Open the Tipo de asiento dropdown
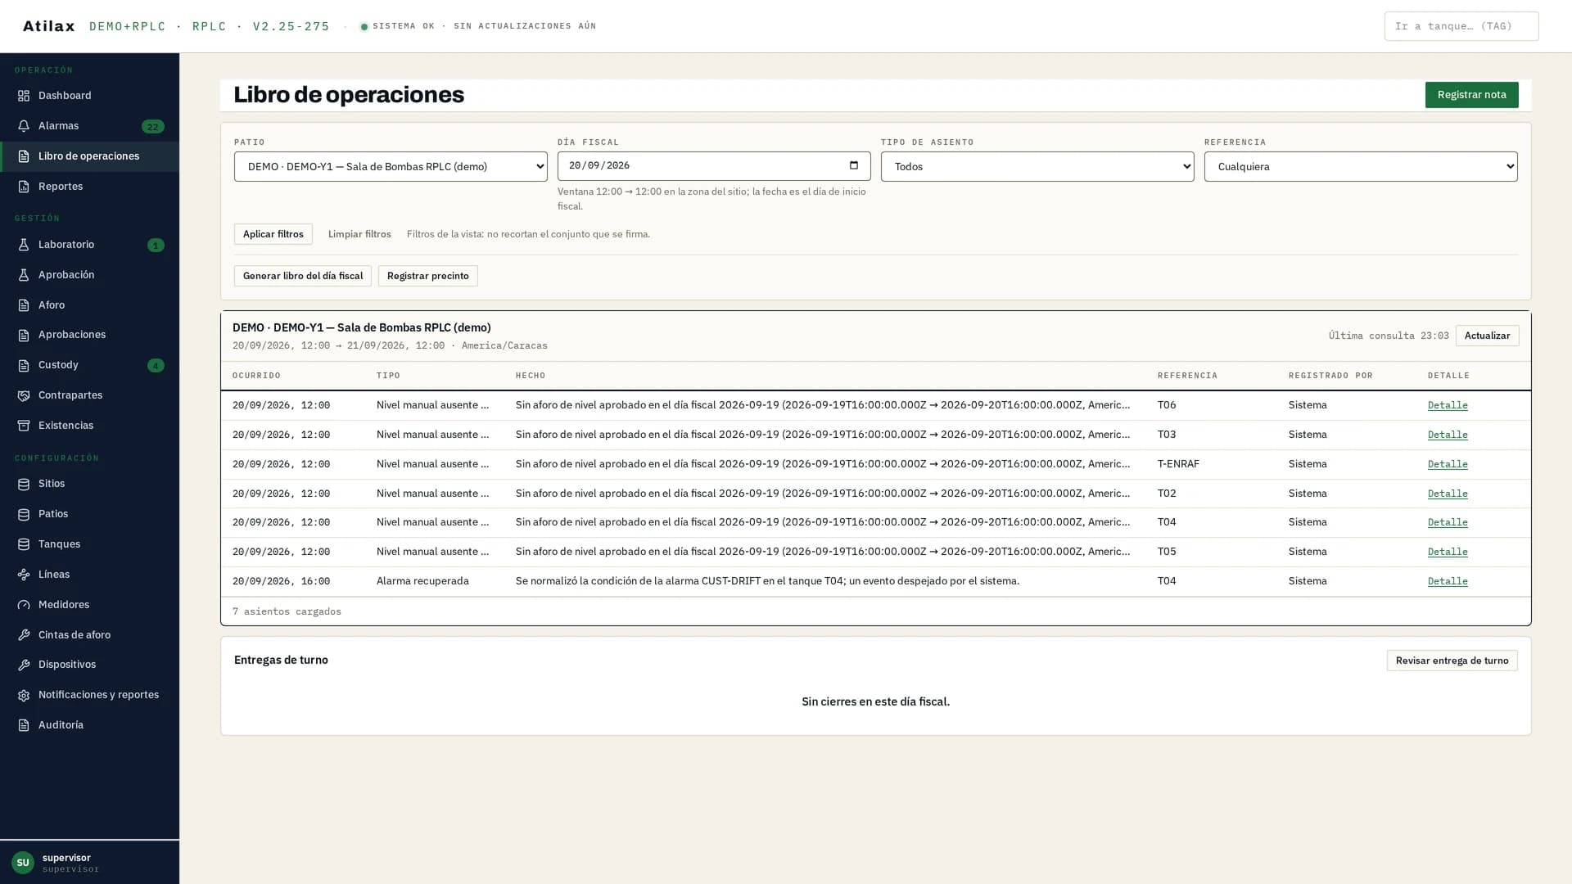 tap(1037, 166)
